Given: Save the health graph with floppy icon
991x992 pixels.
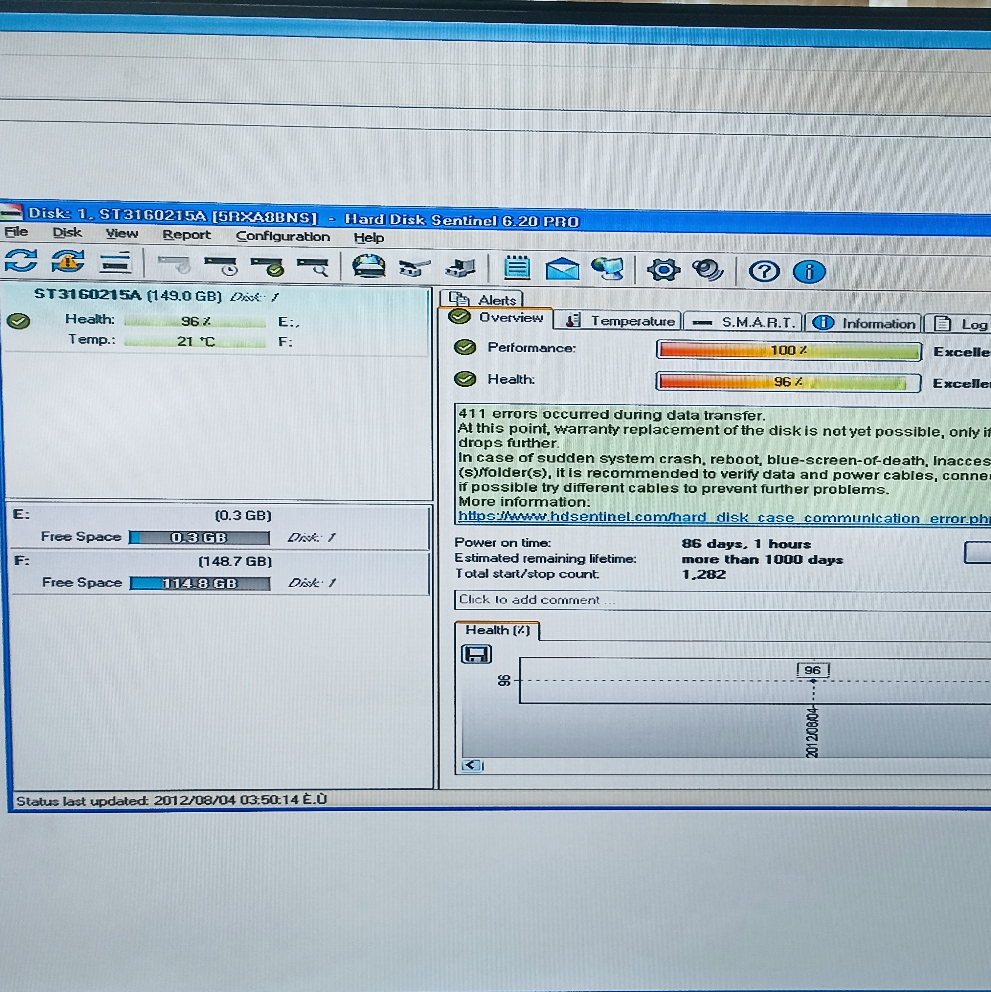Looking at the screenshot, I should (x=476, y=654).
